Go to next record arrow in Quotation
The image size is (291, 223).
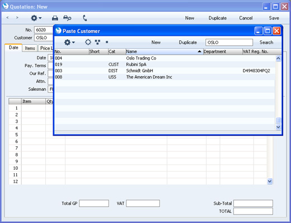point(17,17)
